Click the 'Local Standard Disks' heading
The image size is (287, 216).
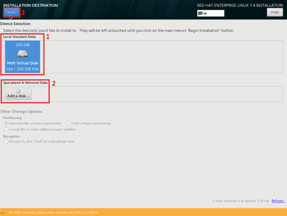19,37
